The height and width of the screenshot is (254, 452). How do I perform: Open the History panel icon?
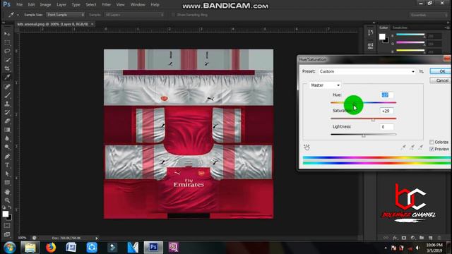(370, 33)
